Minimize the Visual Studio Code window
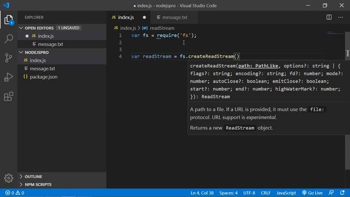Screen dimensions: 350x197 (308, 5)
